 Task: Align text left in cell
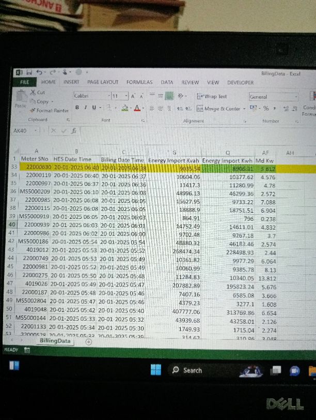pos(152,108)
